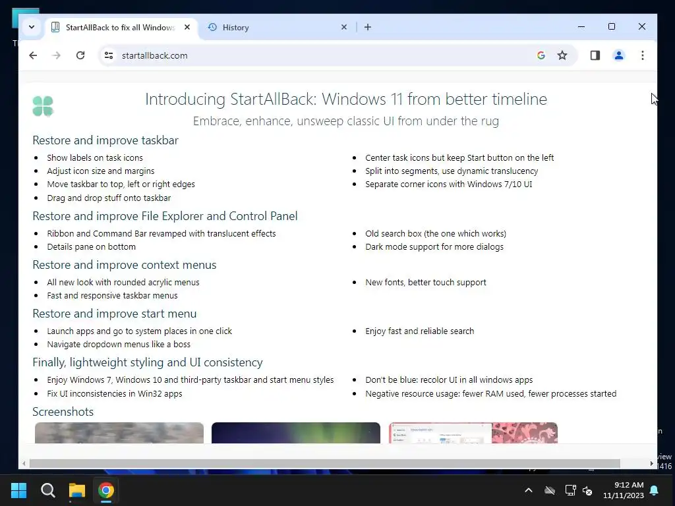Click 'Restore and improve start menu' heading
Image resolution: width=675 pixels, height=506 pixels.
tap(115, 314)
